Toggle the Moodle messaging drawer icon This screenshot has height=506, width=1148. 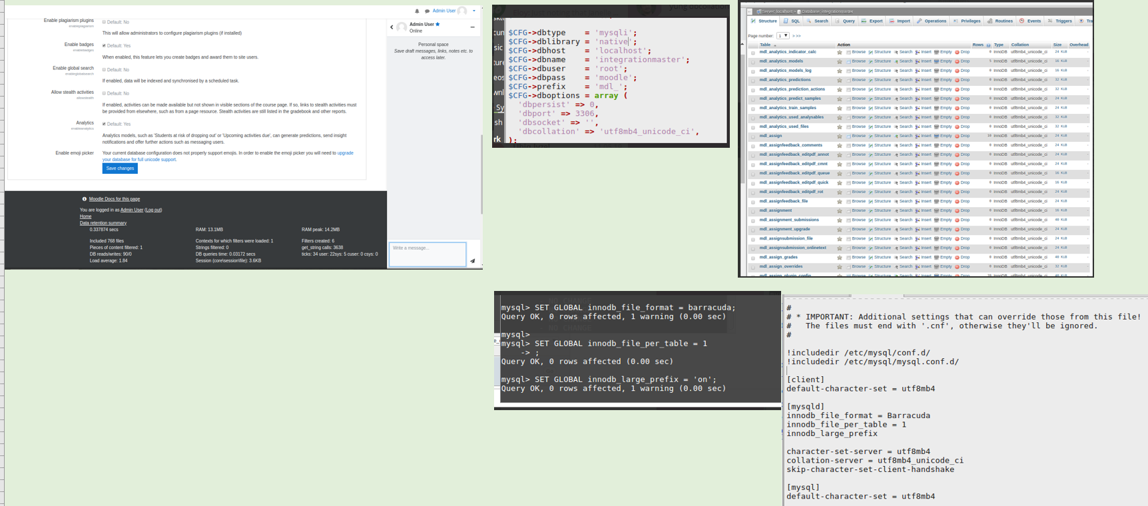pyautogui.click(x=427, y=11)
